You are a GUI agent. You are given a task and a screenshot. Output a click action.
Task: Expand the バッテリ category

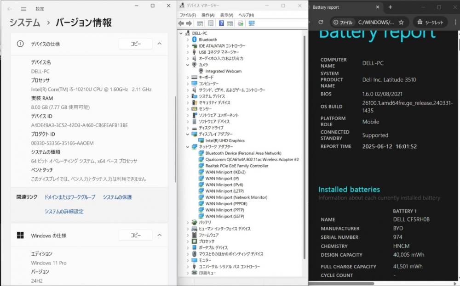tap(188, 223)
